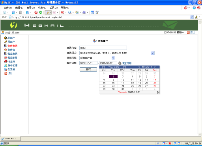Click 退出 logout link at top right
Viewport: 202px width, 146px height.
[x=193, y=32]
